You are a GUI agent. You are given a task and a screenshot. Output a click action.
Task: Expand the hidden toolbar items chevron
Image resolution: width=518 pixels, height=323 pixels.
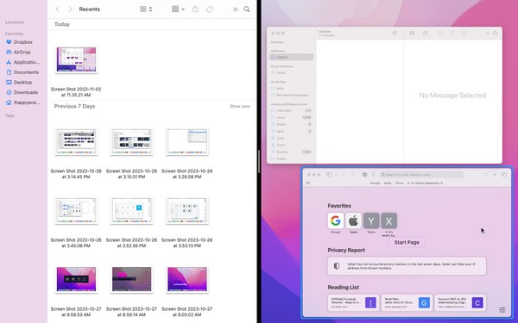(235, 9)
